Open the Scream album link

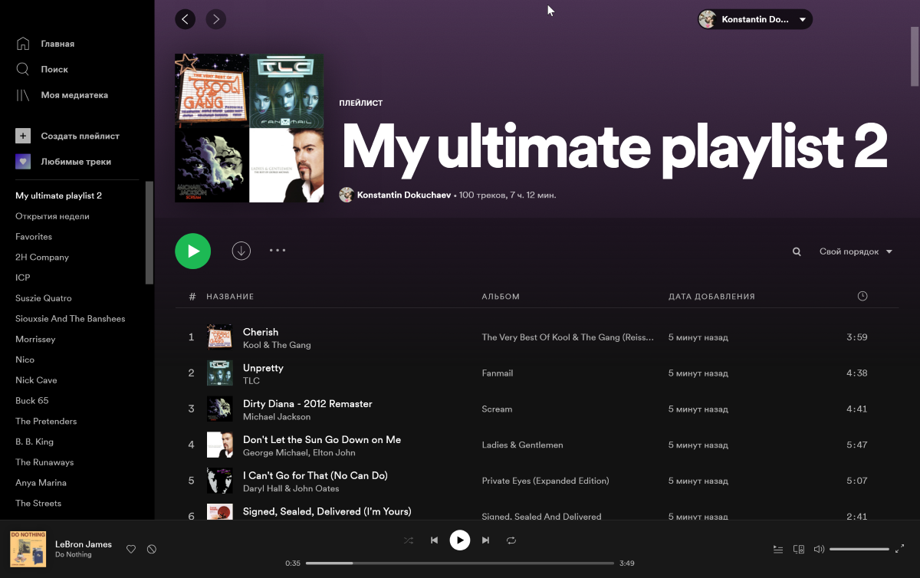(x=497, y=409)
